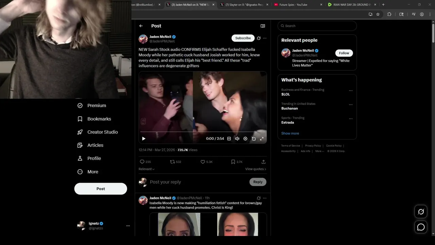Open media controls icon in browser toolbar
Screen dimensions: 435x245
point(414,14)
